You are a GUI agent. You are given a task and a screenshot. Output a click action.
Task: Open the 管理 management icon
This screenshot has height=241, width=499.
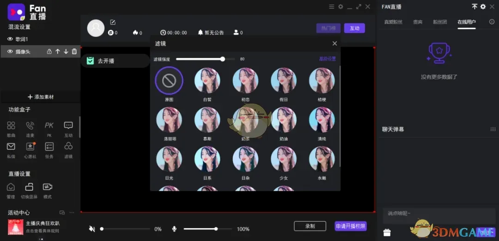point(11,187)
